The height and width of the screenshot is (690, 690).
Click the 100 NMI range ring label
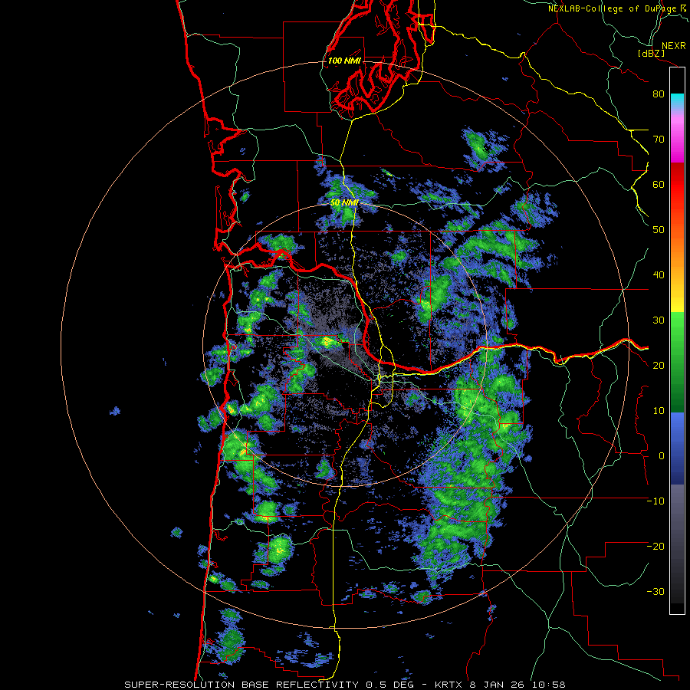(x=344, y=61)
